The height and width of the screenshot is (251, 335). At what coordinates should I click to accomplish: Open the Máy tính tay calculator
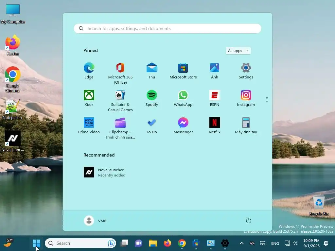tap(246, 126)
